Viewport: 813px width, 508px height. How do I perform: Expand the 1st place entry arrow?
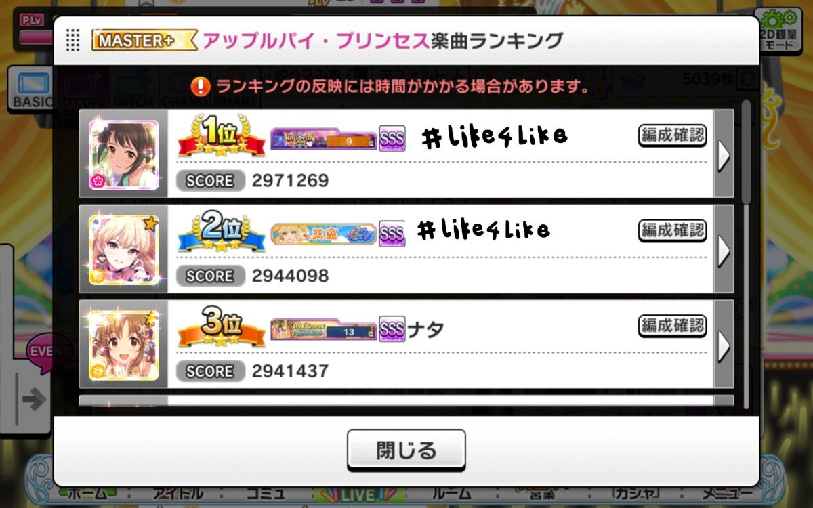[x=724, y=155]
